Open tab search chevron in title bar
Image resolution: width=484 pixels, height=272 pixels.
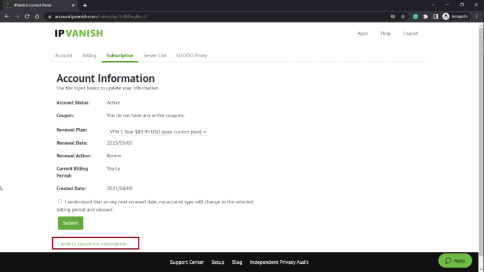432,5
